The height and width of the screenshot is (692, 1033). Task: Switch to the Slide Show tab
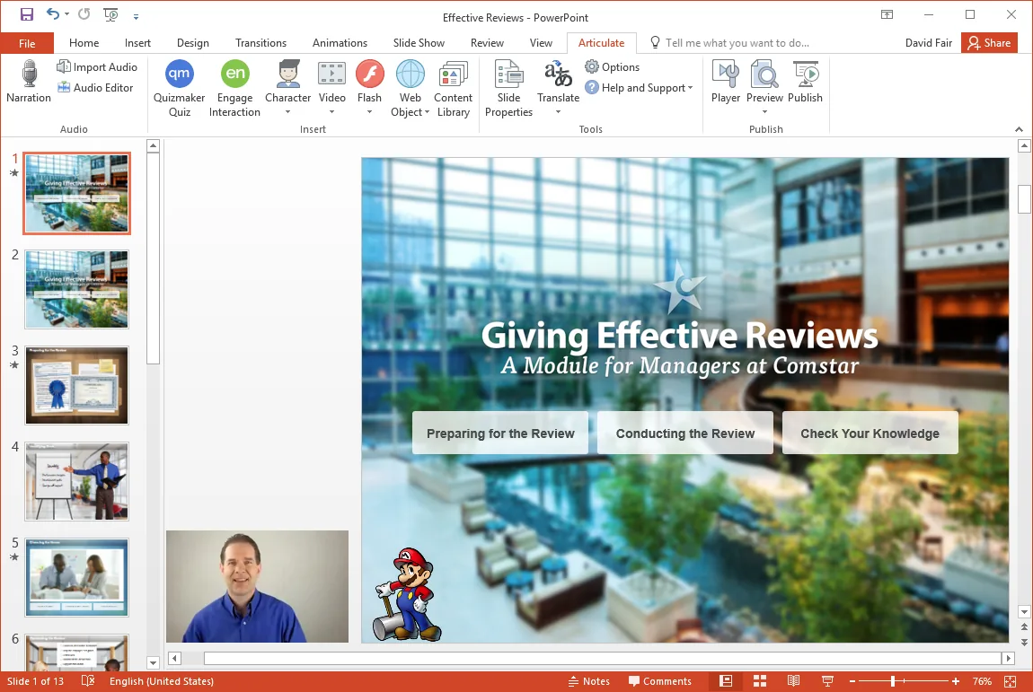tap(419, 43)
